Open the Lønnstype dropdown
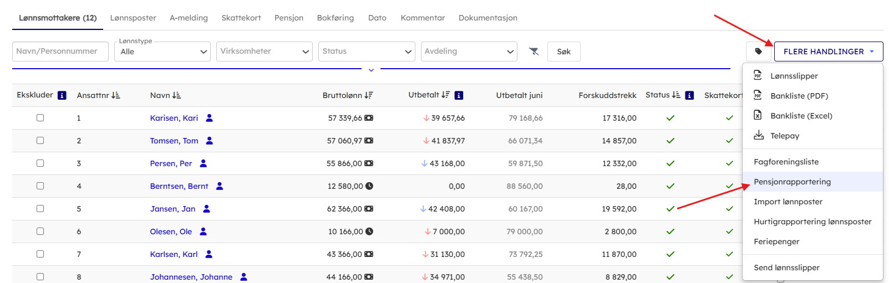Screen dimensions: 889x283 point(162,52)
